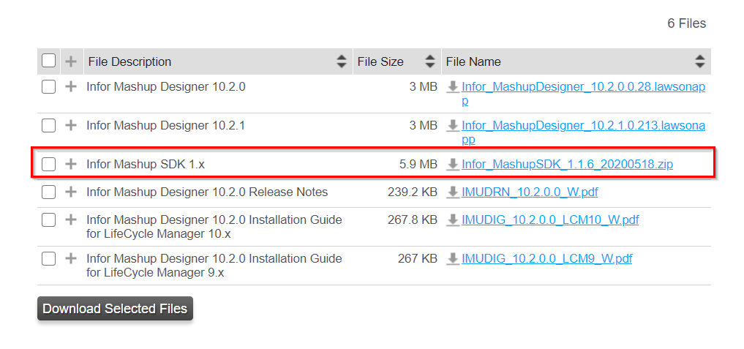Image resolution: width=744 pixels, height=349 pixels.
Task: Select the Infor Mashup SDK 1.x checkbox
Action: [x=48, y=165]
